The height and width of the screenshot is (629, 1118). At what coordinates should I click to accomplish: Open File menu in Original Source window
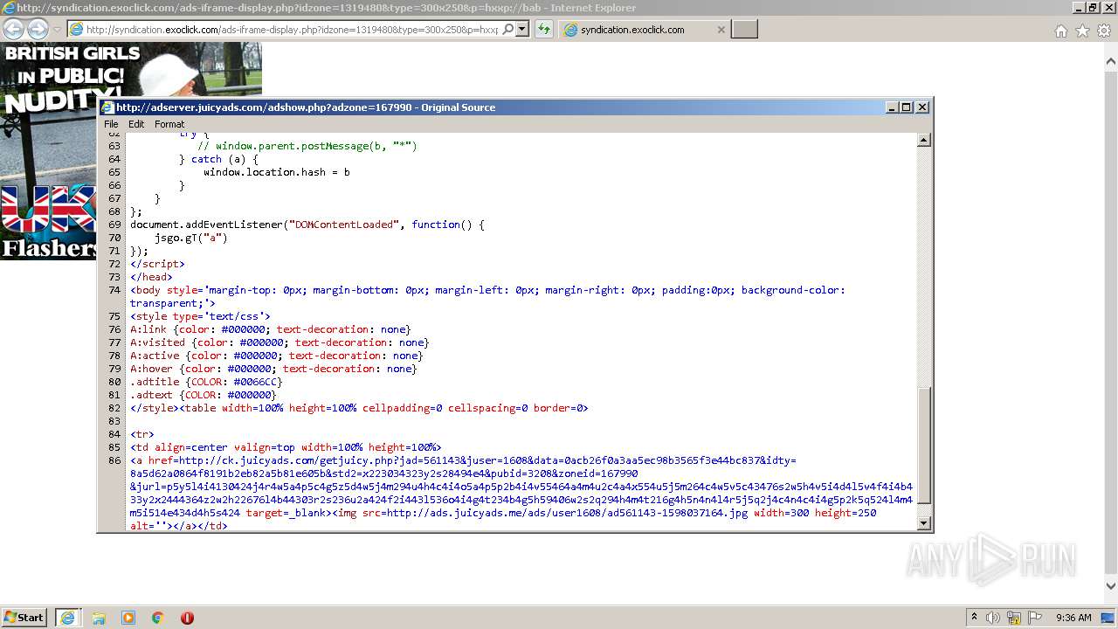pyautogui.click(x=111, y=124)
